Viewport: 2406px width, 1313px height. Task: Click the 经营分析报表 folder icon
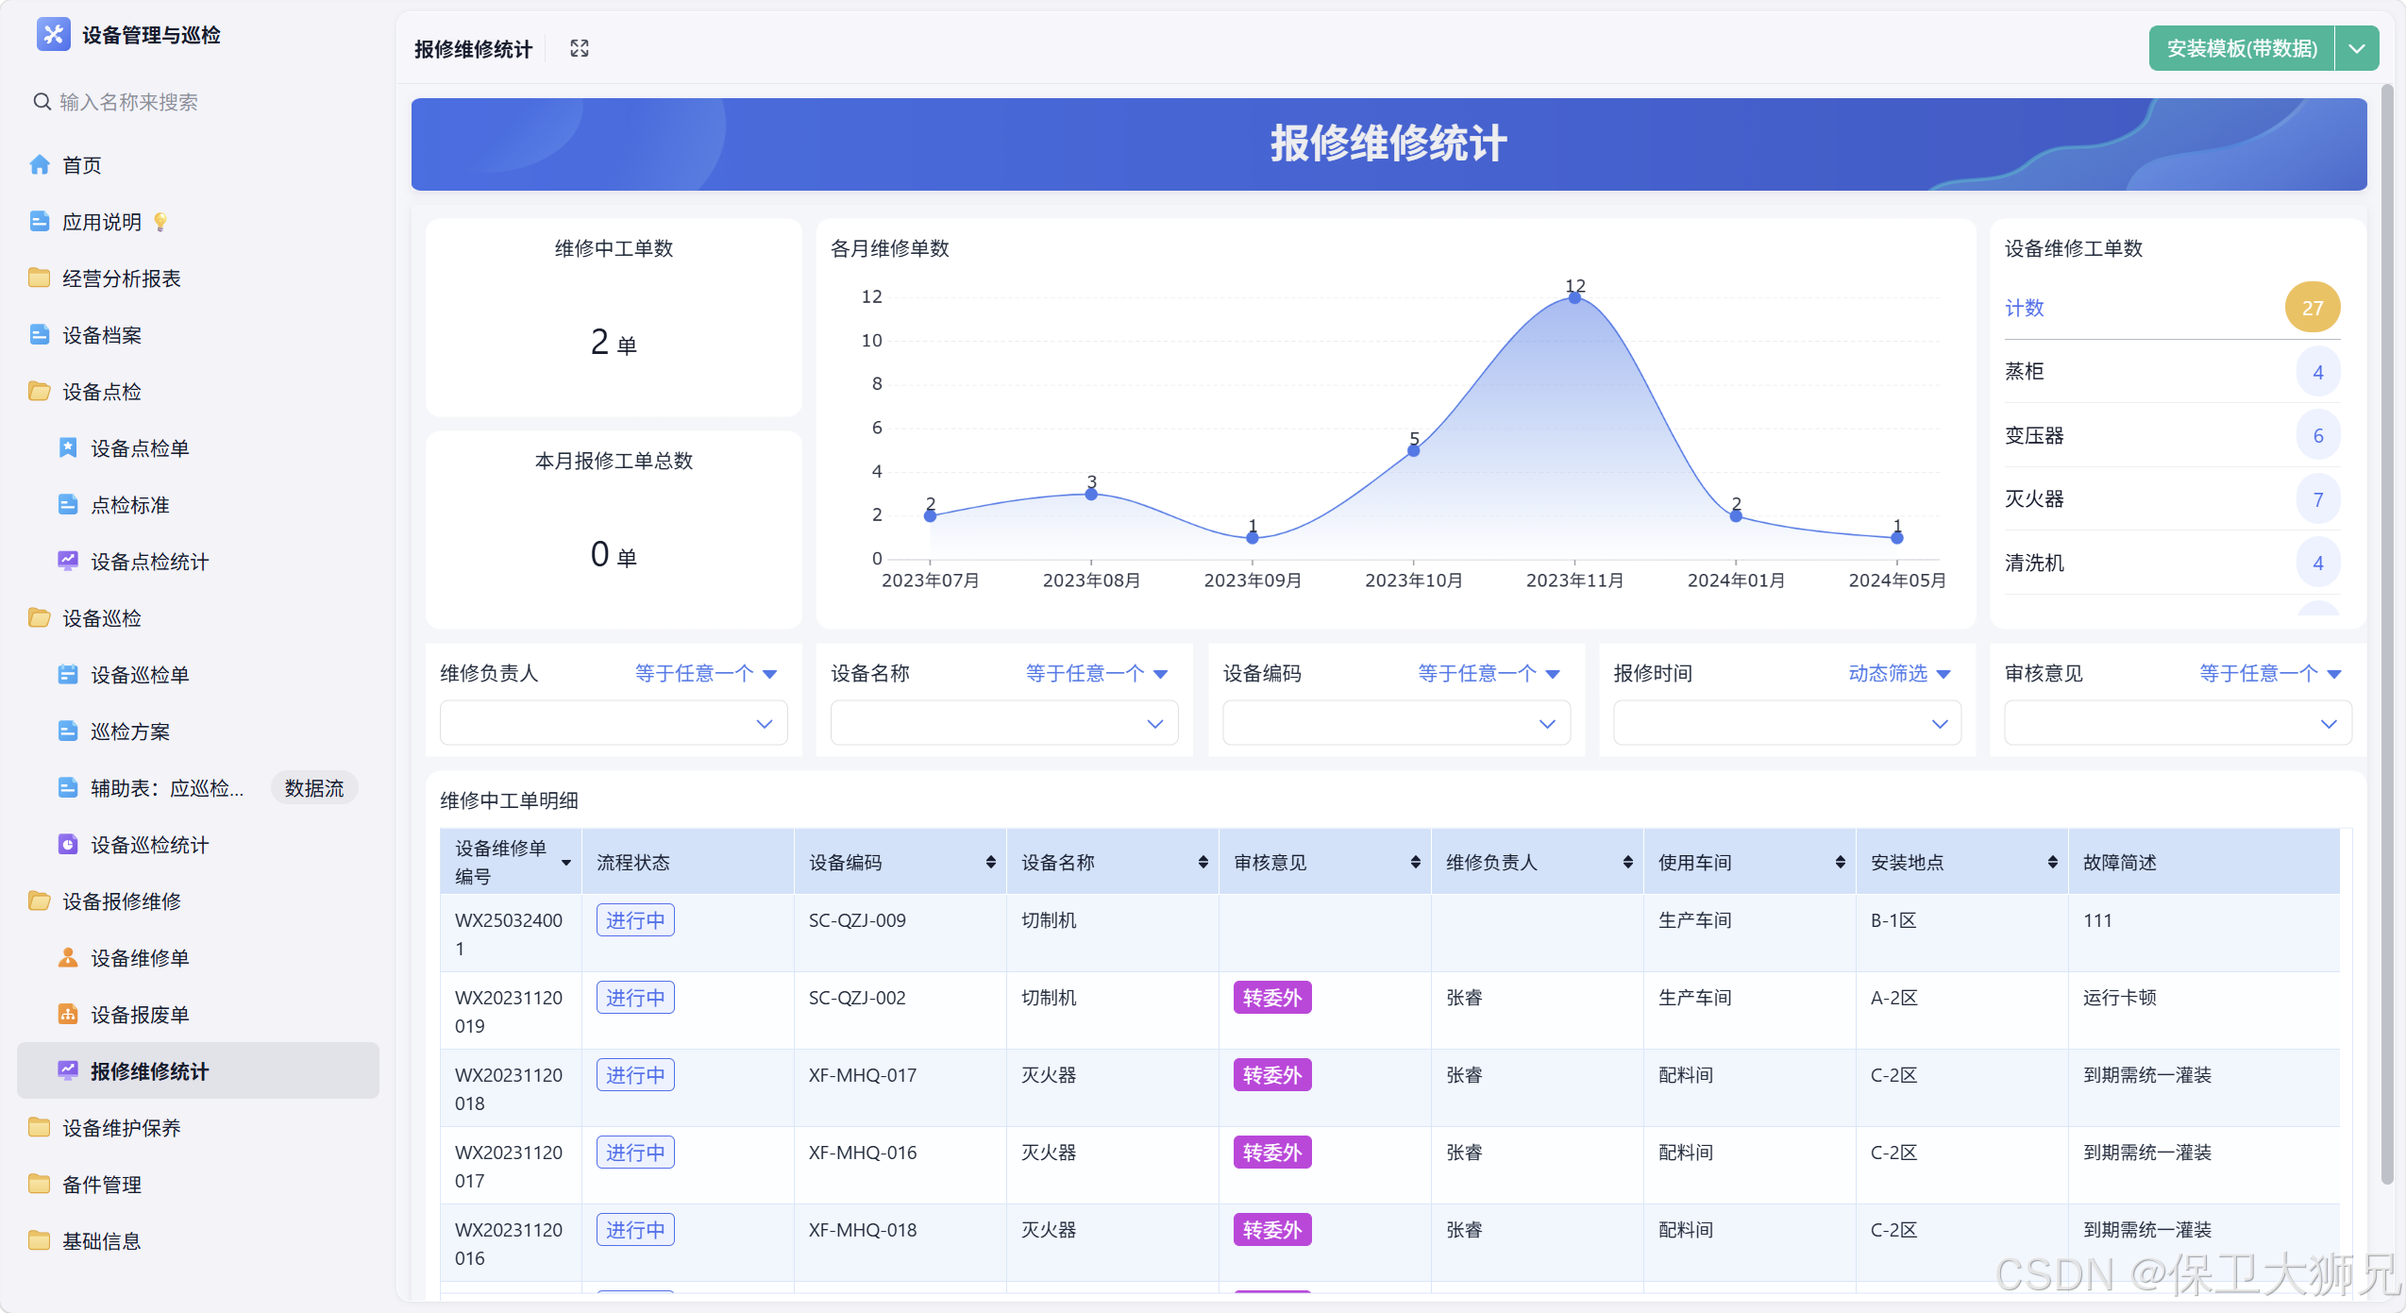click(x=40, y=278)
